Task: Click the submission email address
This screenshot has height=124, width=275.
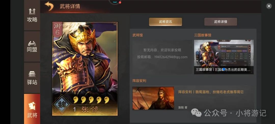Action: tap(171, 57)
